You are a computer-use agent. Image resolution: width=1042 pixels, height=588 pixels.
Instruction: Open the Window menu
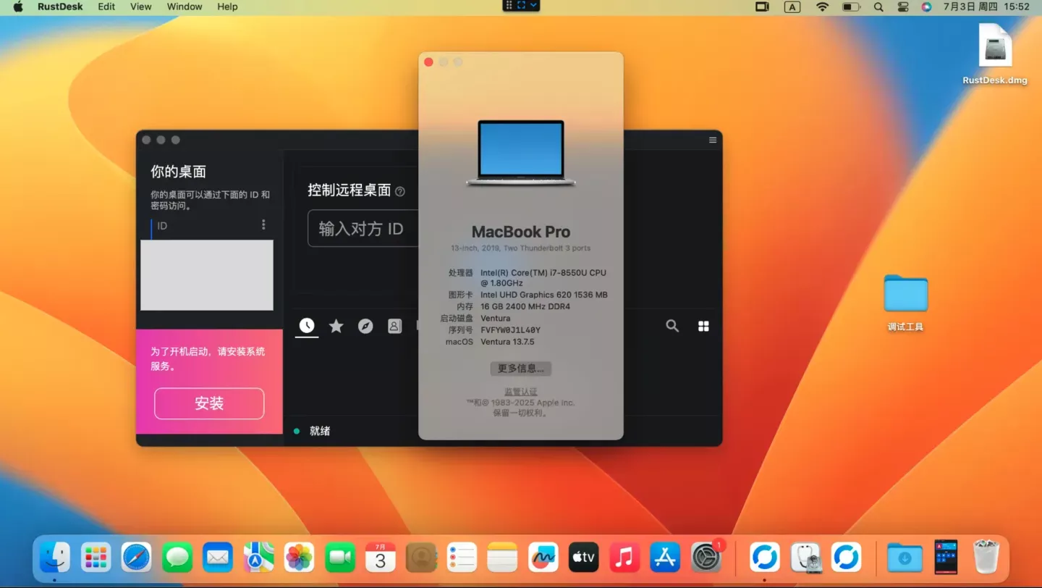tap(185, 7)
